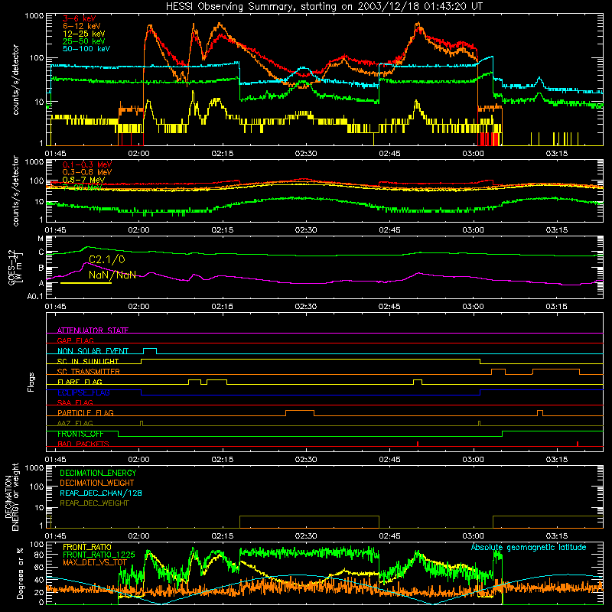The height and width of the screenshot is (612, 612).
Task: Click the DECIMATION ENERGY or weight axis title
Action: [x=12, y=496]
